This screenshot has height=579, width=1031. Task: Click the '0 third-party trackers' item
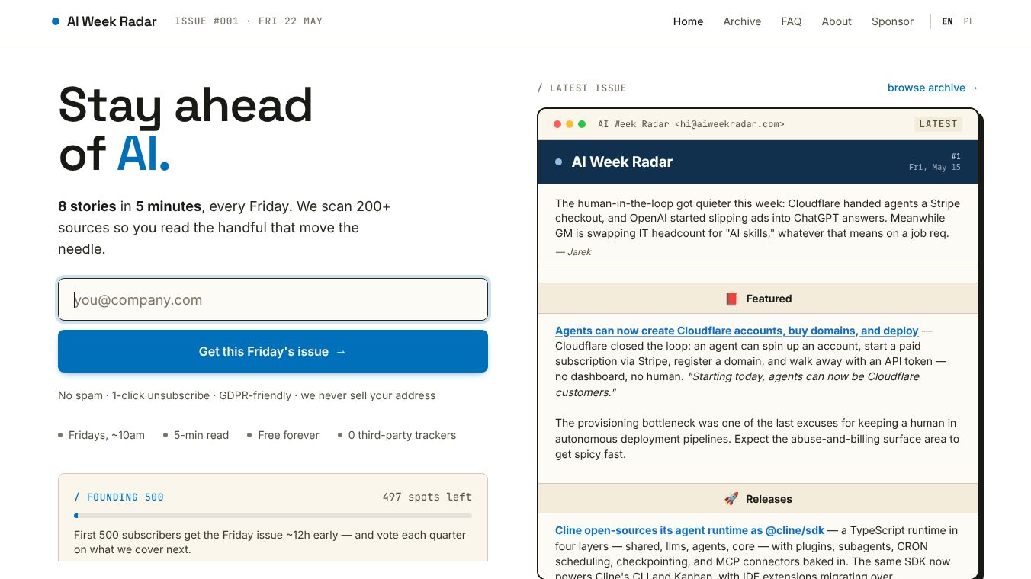pyautogui.click(x=397, y=435)
